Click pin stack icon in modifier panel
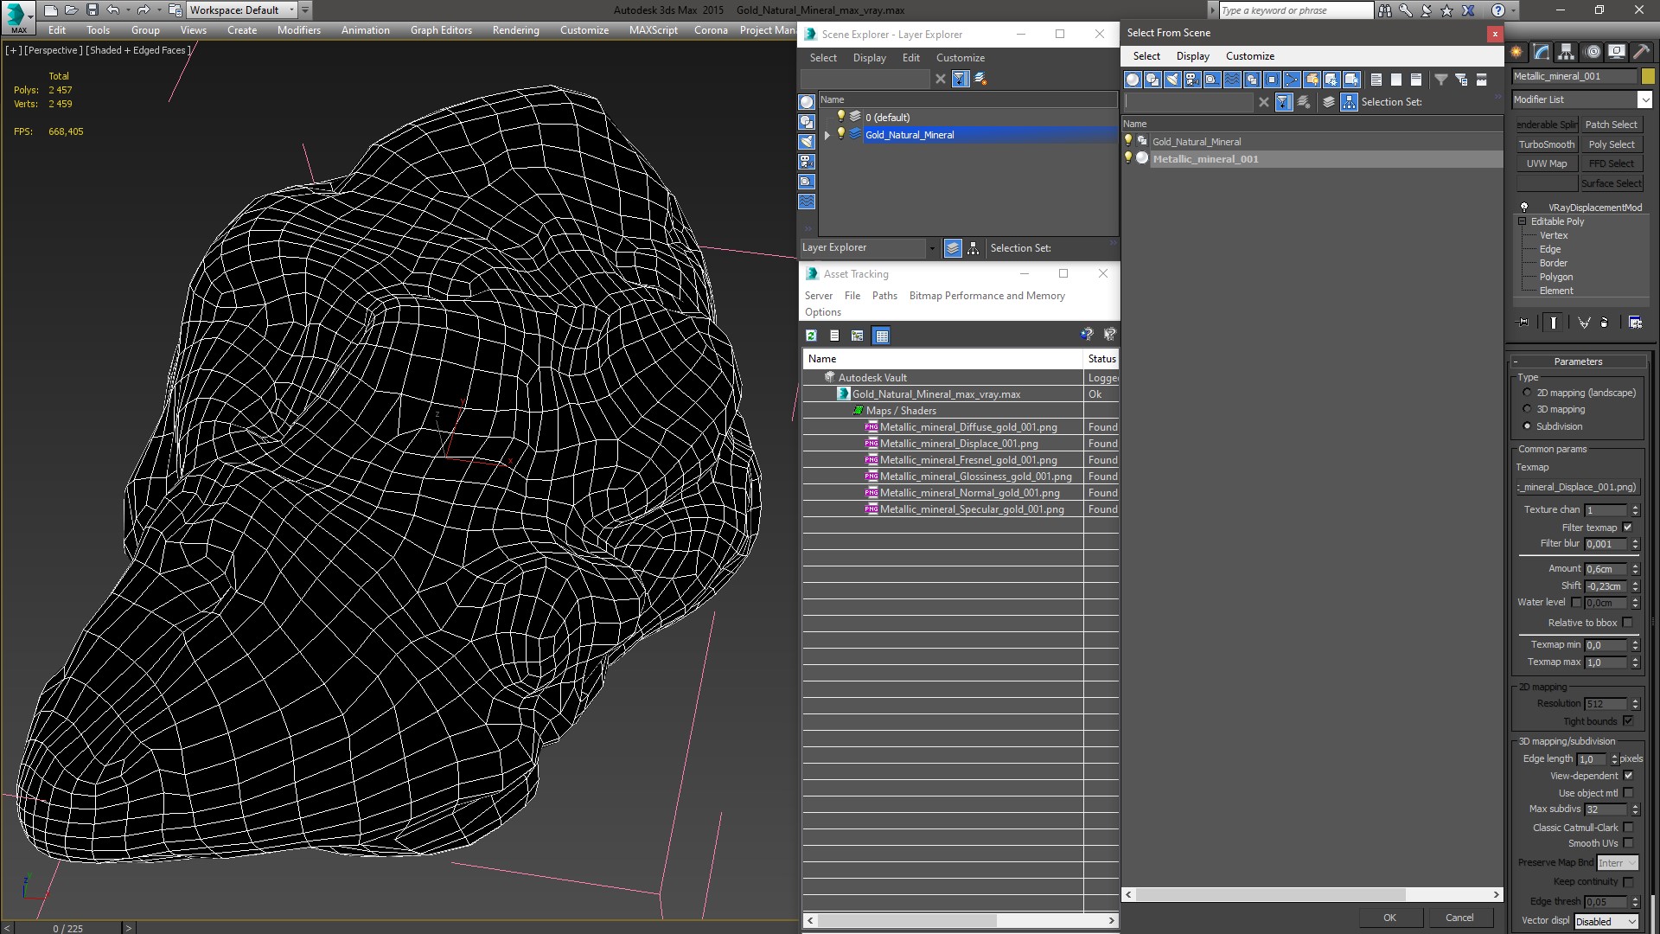 click(1523, 323)
